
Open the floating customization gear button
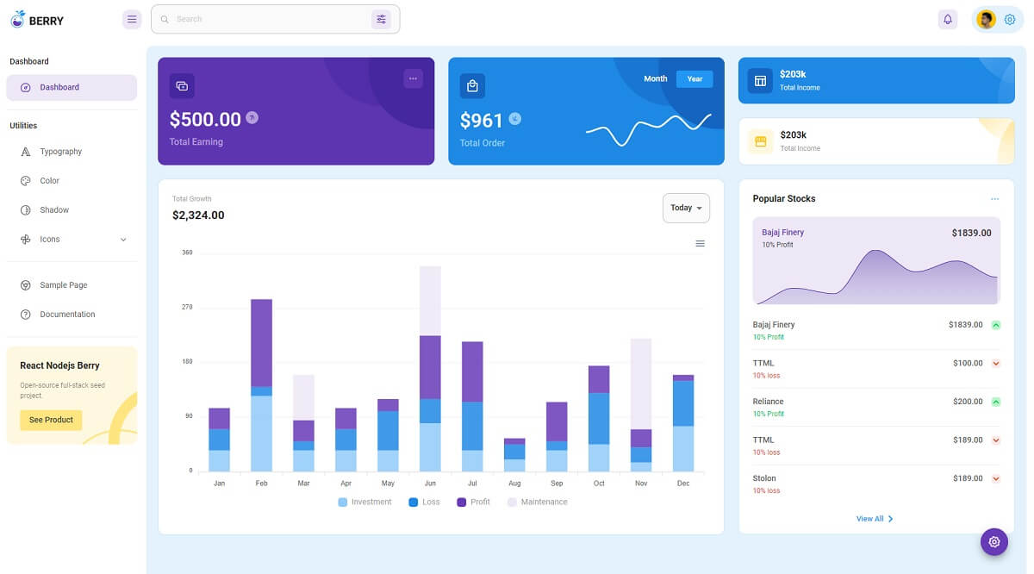pos(994,542)
